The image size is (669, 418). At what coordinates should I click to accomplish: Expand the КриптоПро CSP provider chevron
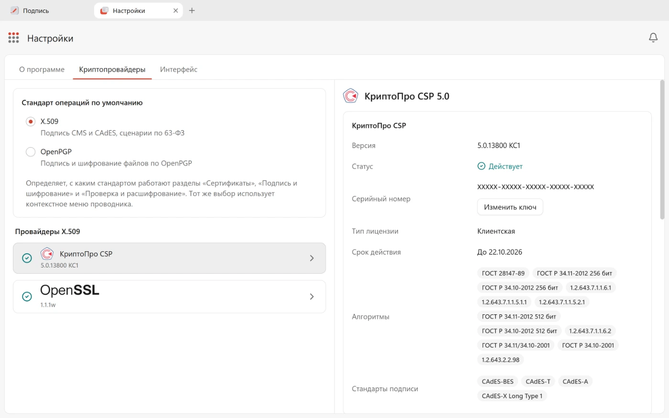pyautogui.click(x=312, y=258)
